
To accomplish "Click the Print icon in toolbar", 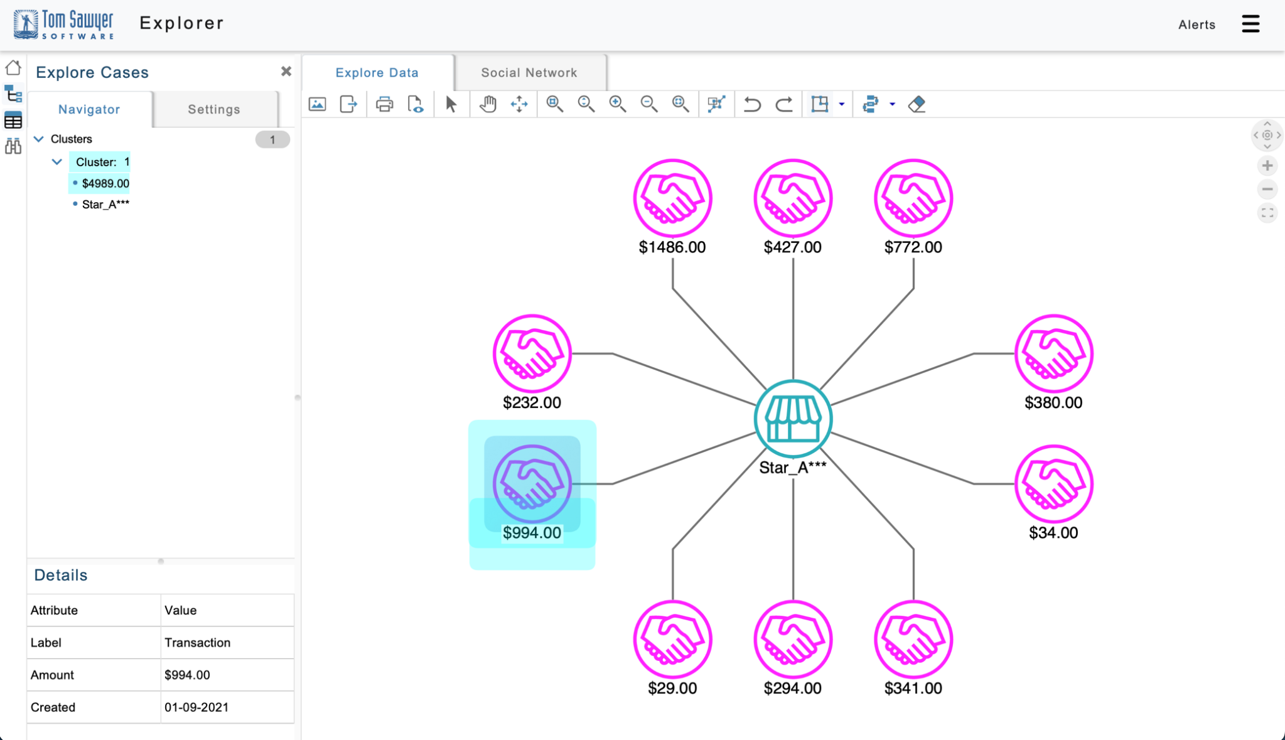I will pos(384,104).
